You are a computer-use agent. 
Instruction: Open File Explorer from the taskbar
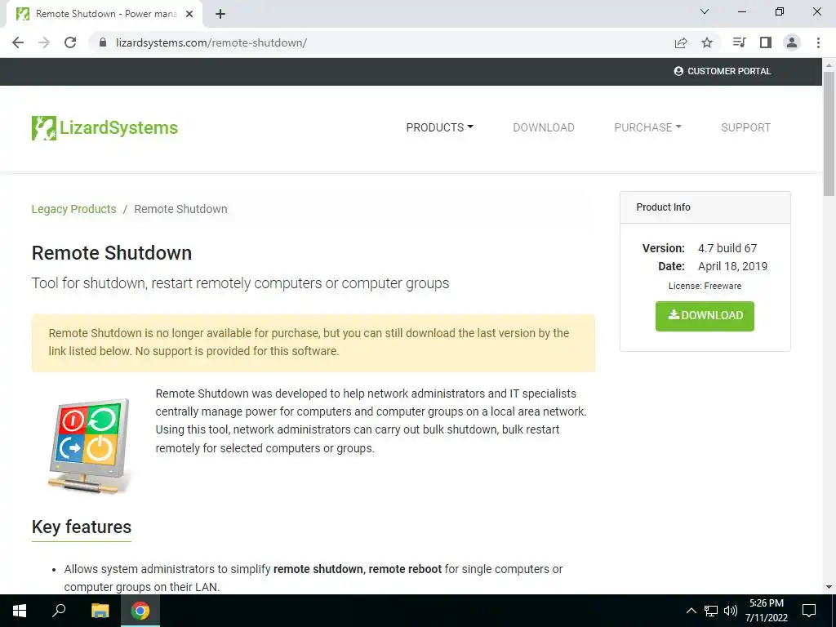(100, 611)
